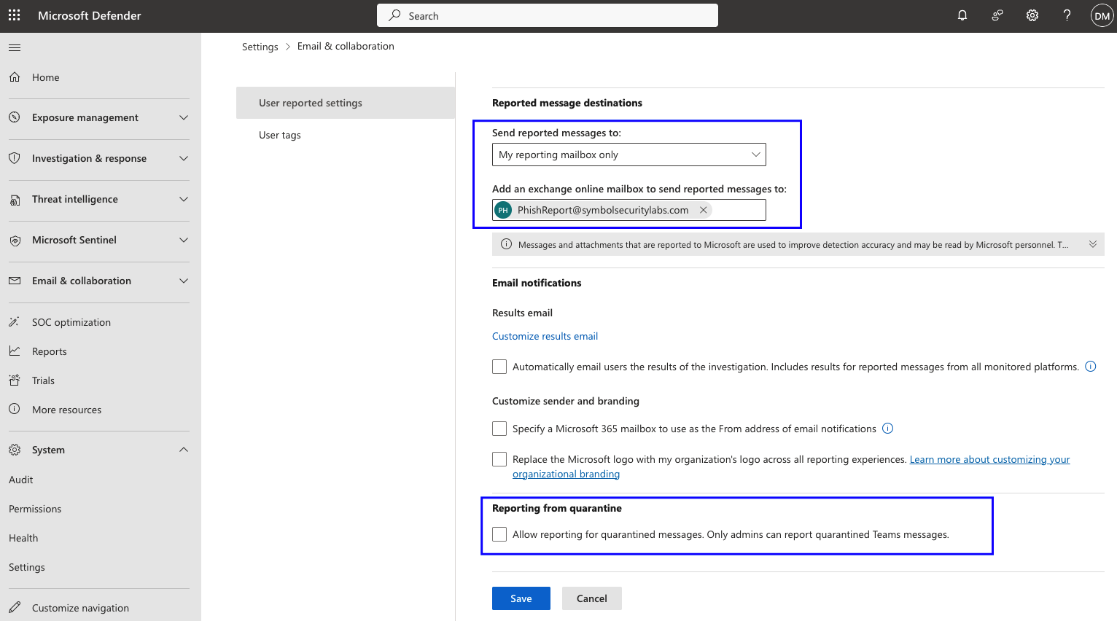Screen dimensions: 1117x621
Task: Open the Customize results email link
Action: pyautogui.click(x=545, y=336)
